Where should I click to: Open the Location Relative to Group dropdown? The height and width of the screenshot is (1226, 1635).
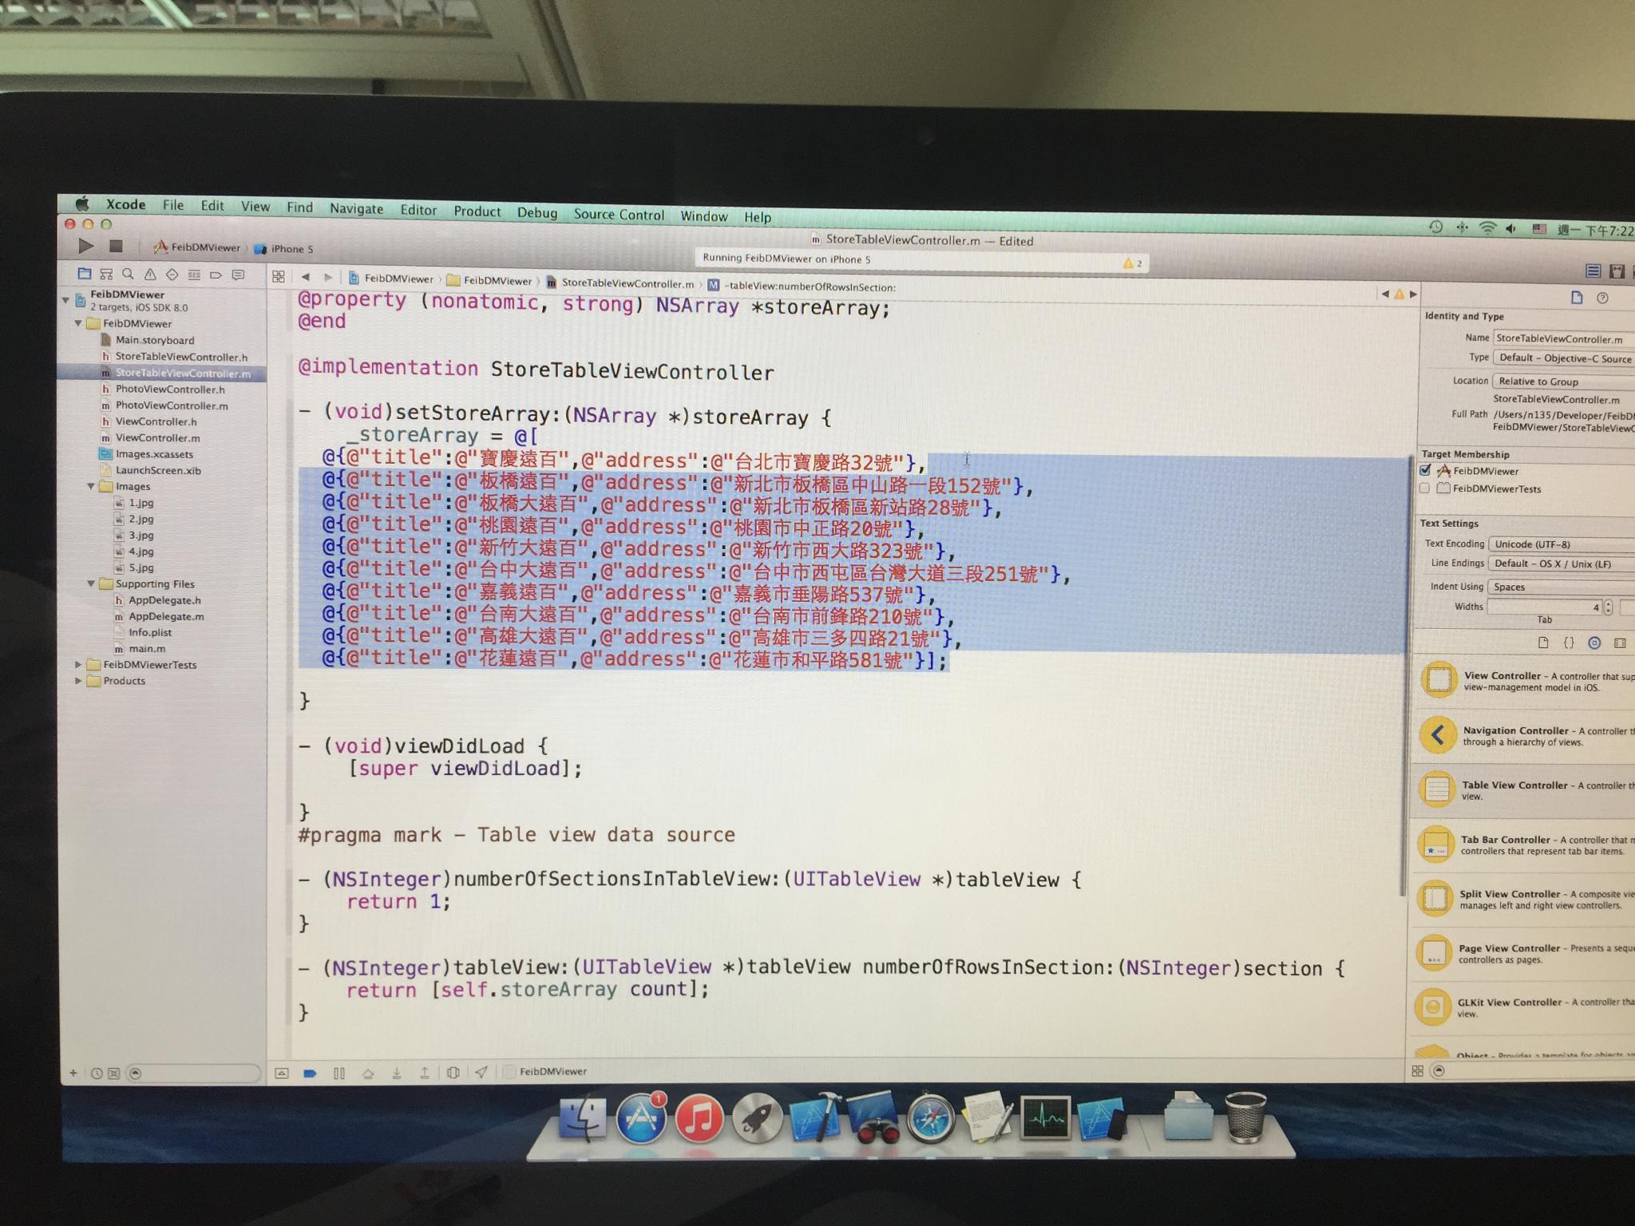tap(1564, 382)
